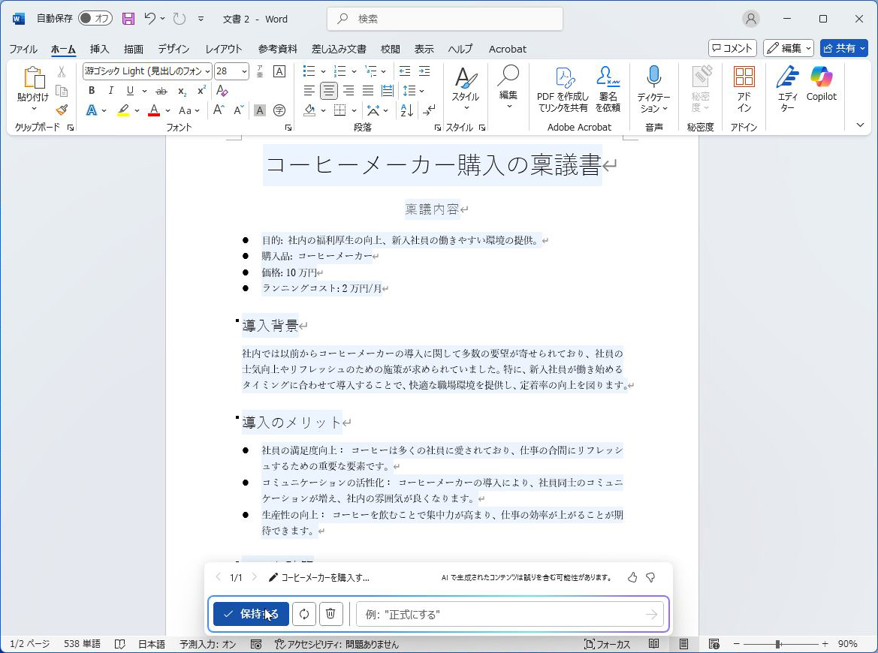This screenshot has height=653, width=878.
Task: Open the Dictation microphone tool
Action: pos(653,89)
